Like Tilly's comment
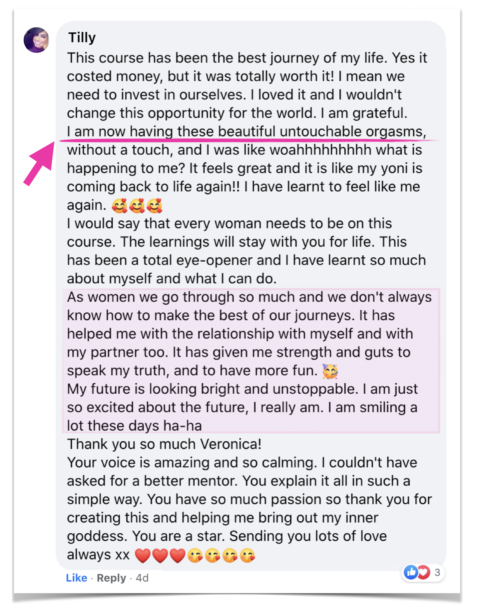 [76, 578]
